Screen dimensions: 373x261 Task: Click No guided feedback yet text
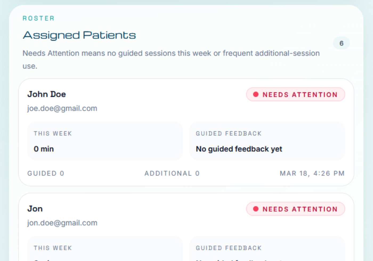click(239, 149)
